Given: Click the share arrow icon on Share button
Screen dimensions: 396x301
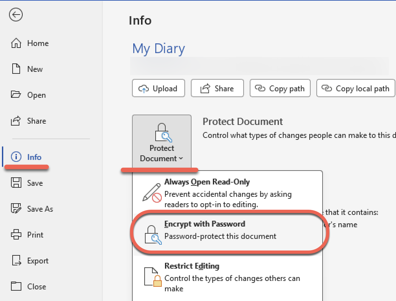Looking at the screenshot, I should pos(205,88).
